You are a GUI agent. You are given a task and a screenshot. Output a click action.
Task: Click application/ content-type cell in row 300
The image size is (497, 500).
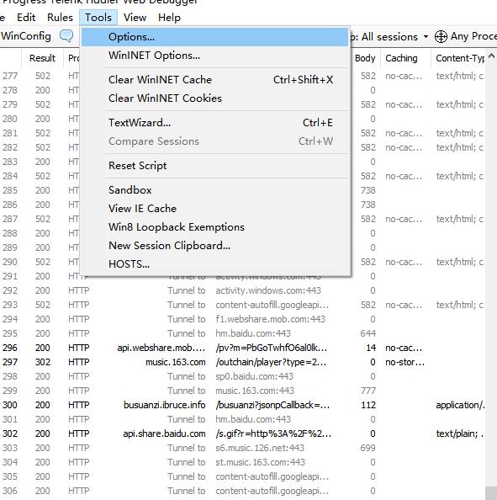[x=460, y=405]
